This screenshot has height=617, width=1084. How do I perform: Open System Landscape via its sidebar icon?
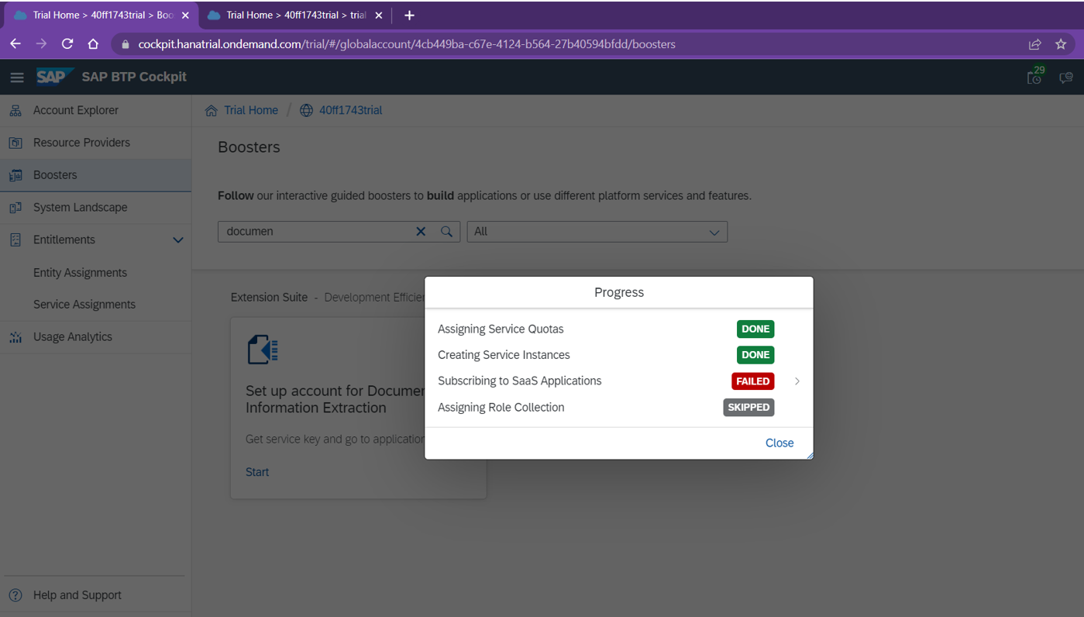15,208
